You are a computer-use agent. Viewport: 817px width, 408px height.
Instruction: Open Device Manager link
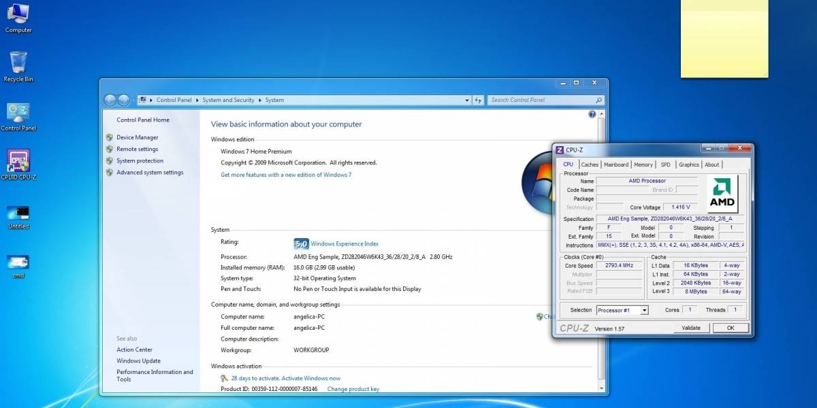tap(138, 137)
